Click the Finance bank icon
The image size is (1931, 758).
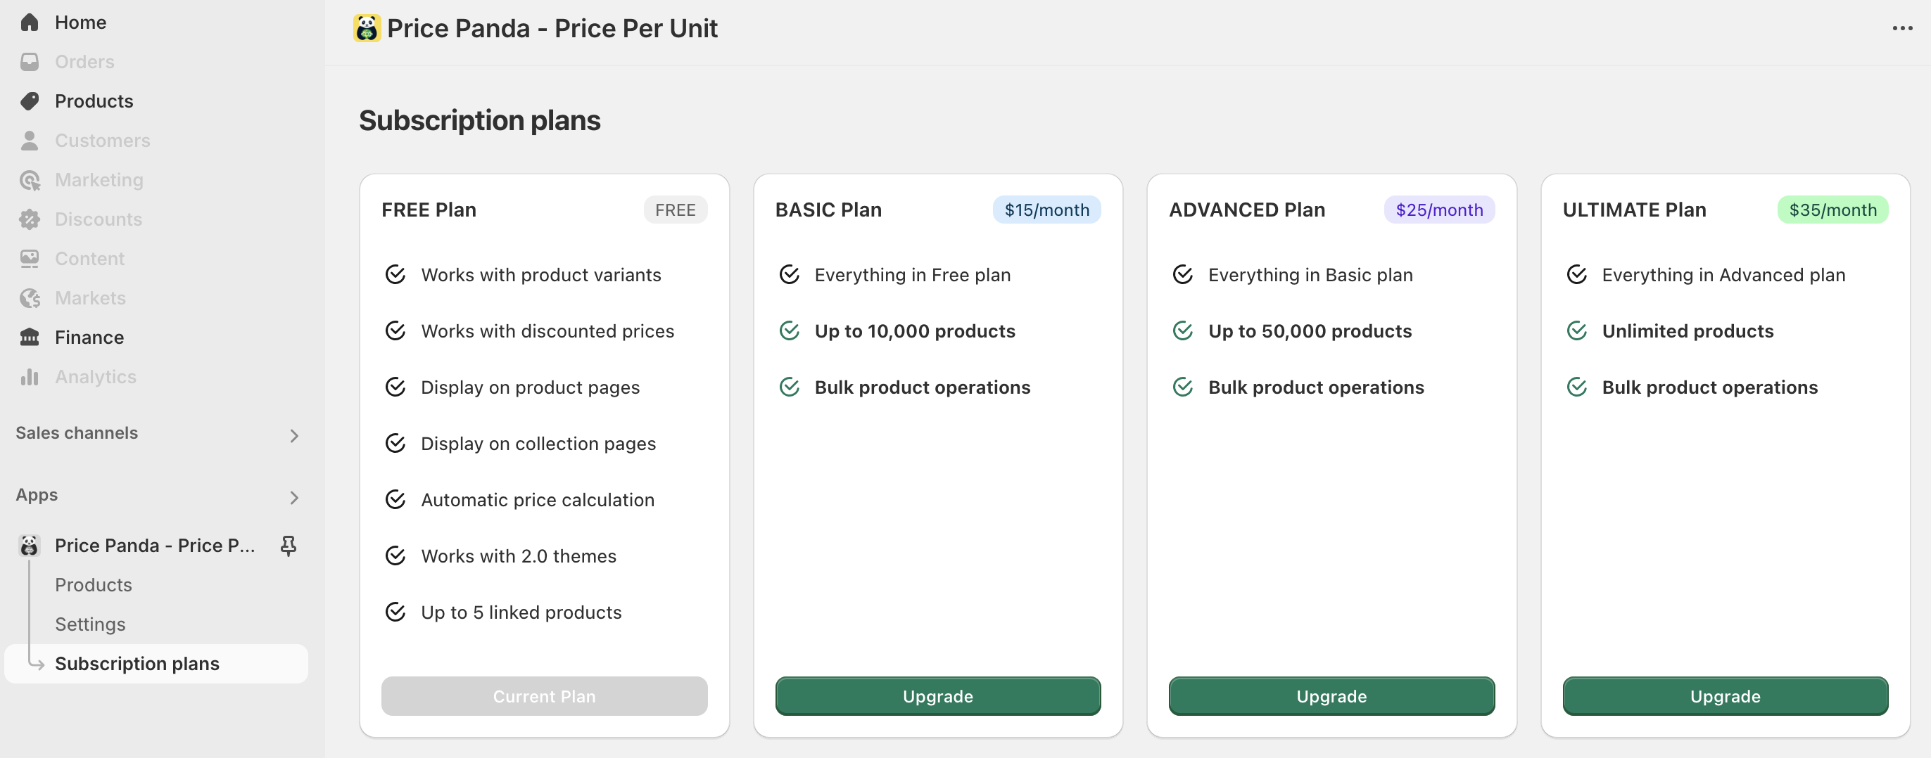click(30, 337)
